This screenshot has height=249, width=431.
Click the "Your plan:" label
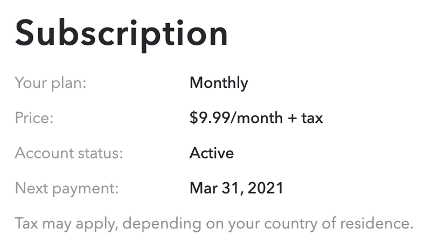pyautogui.click(x=51, y=83)
